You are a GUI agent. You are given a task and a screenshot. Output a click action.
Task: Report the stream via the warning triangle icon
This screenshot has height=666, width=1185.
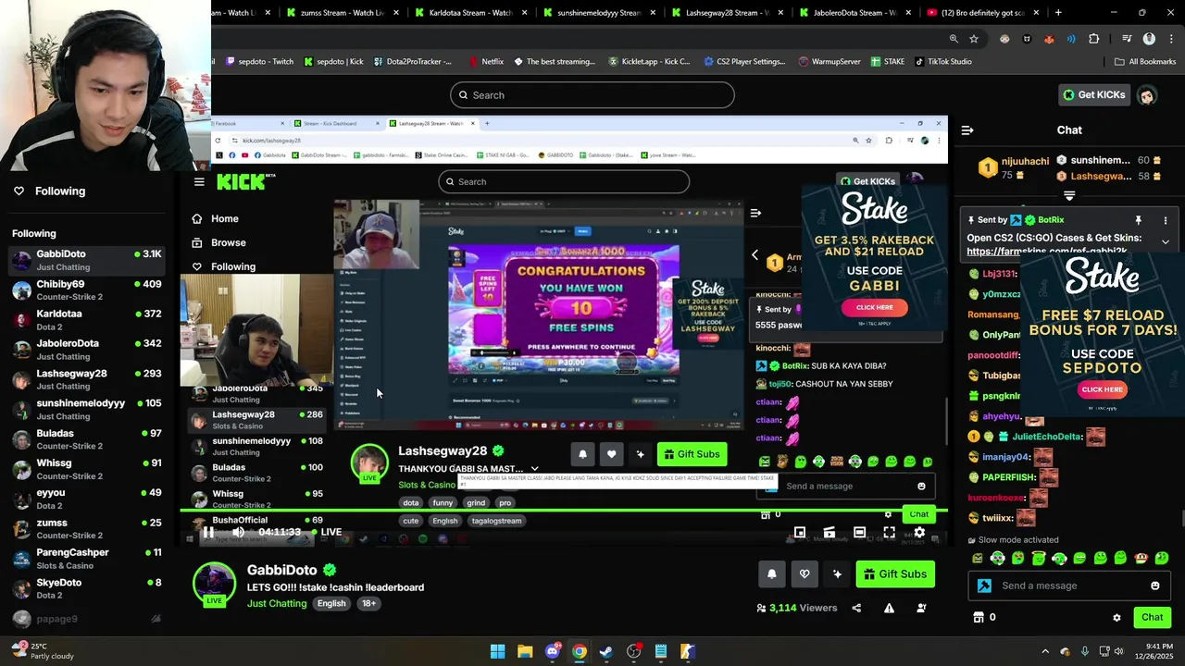[889, 608]
